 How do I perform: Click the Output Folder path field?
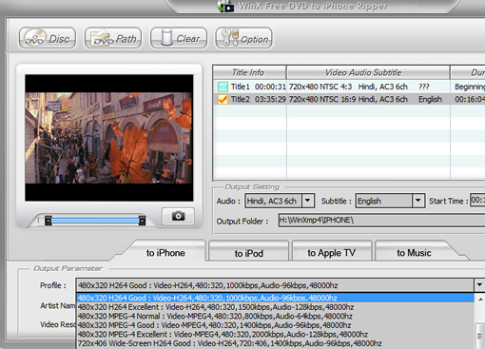381,220
